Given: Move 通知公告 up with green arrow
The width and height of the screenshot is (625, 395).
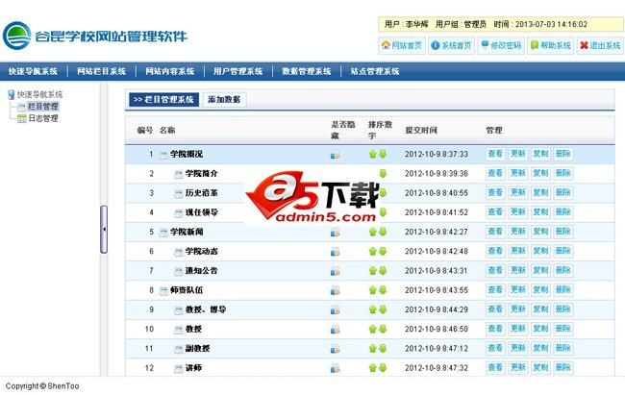Looking at the screenshot, I should 373,271.
